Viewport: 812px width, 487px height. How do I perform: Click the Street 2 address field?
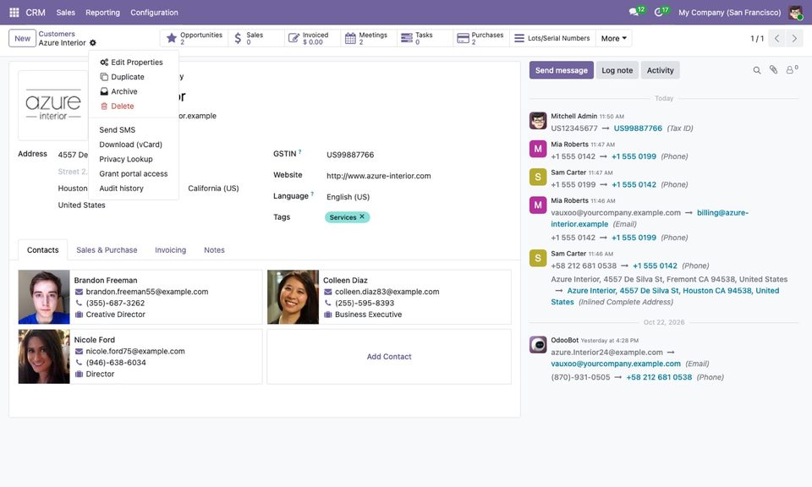tap(73, 172)
